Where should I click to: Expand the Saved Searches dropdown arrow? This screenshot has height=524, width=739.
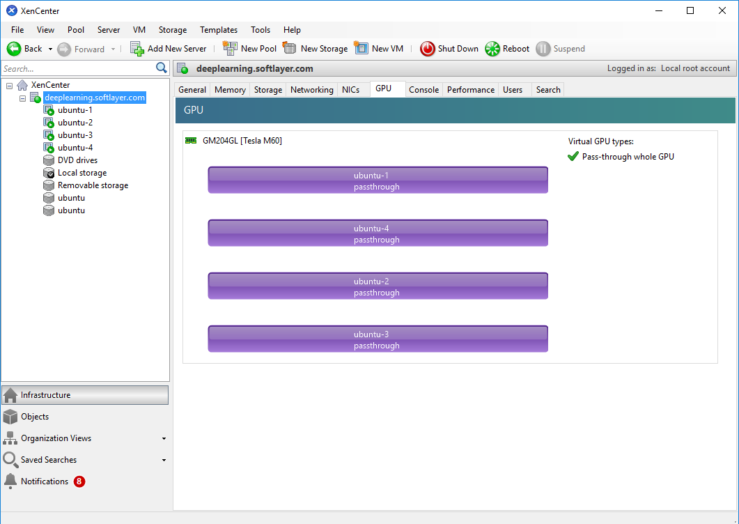(x=164, y=461)
